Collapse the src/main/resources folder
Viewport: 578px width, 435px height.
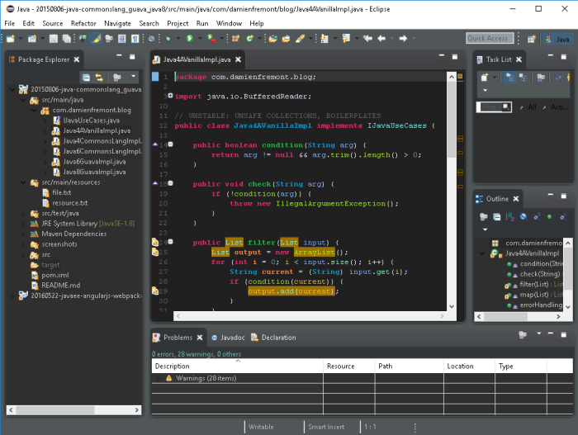point(22,182)
